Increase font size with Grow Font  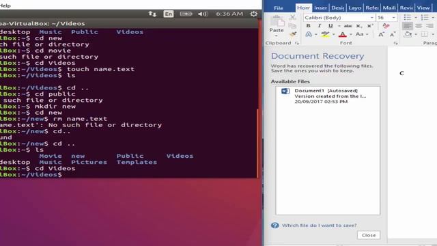coord(381,34)
